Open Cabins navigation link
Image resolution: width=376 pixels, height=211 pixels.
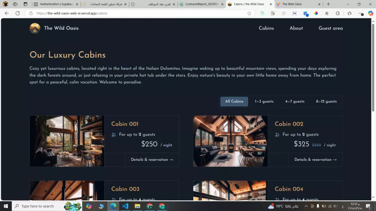click(266, 28)
